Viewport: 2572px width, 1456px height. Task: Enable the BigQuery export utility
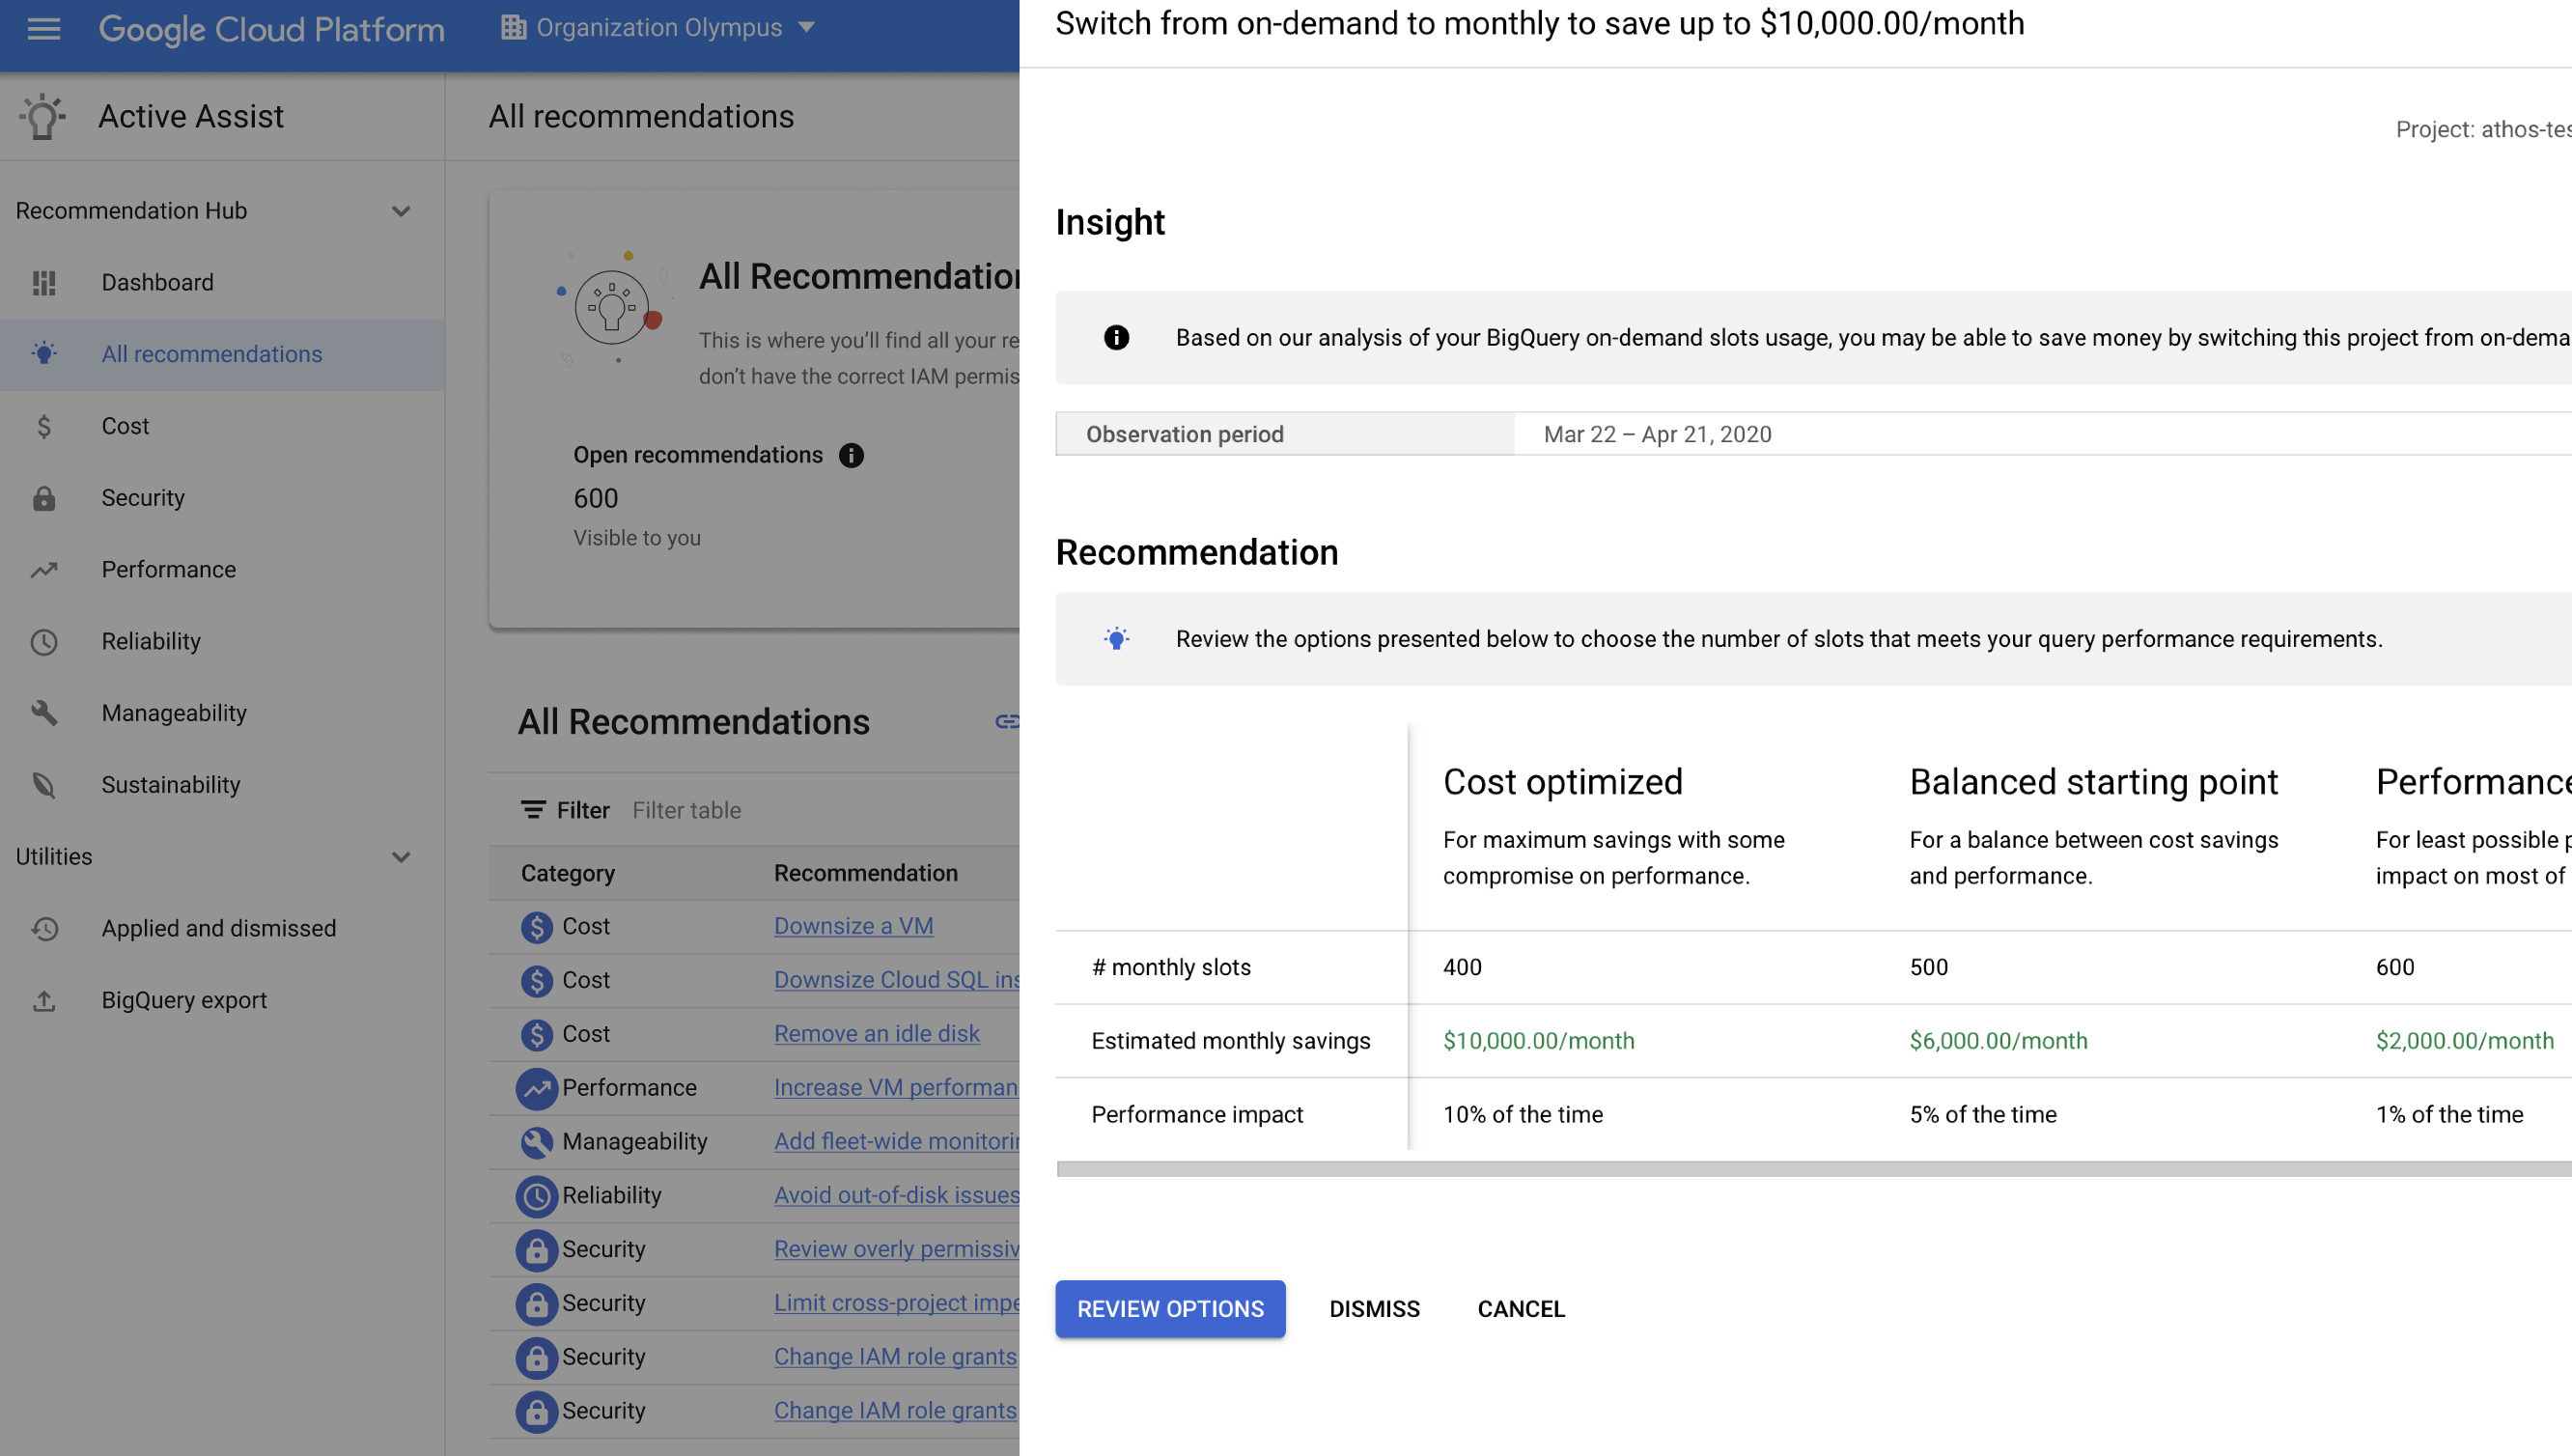coord(183,998)
